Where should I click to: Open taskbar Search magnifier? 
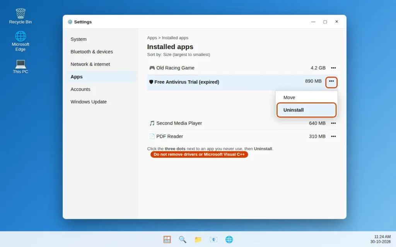183,239
